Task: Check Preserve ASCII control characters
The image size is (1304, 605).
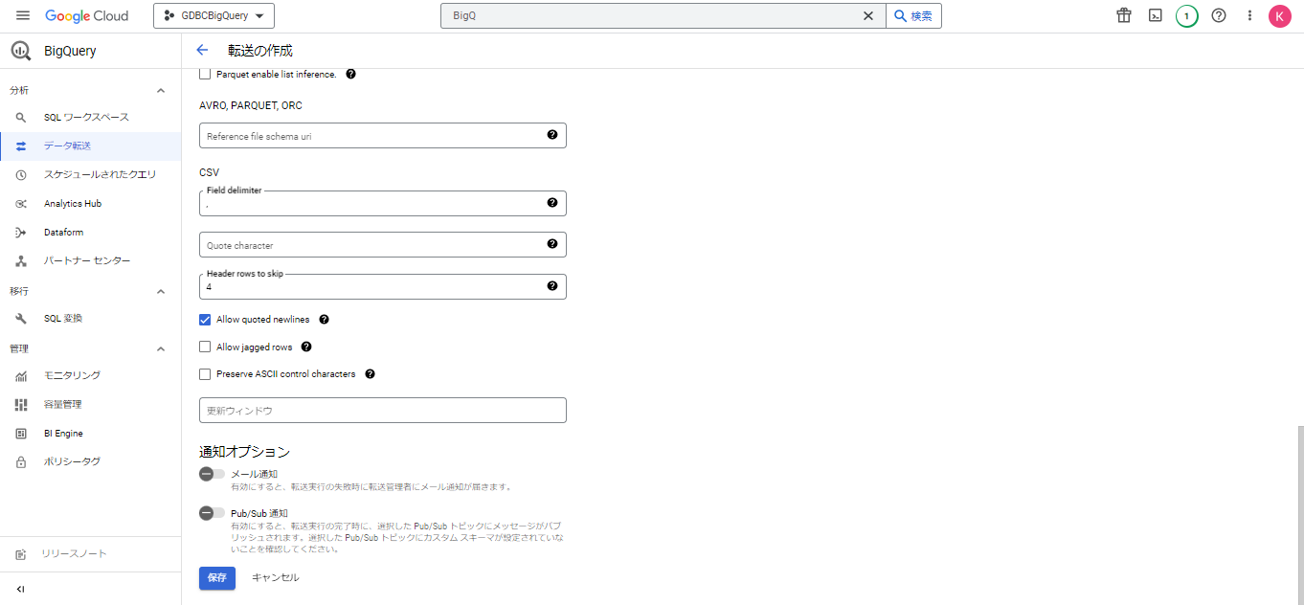Action: point(205,374)
